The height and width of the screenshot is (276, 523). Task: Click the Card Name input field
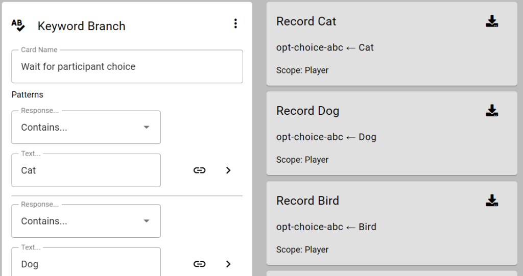(127, 67)
